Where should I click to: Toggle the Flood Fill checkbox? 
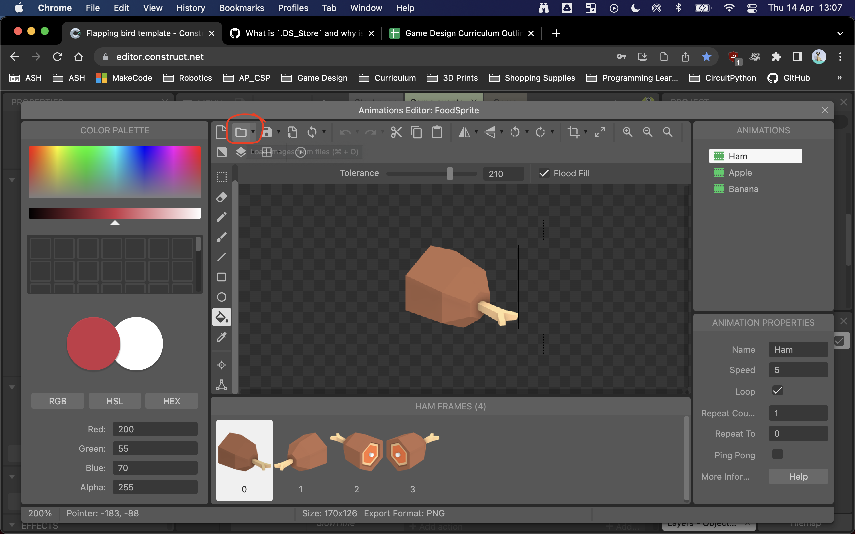(x=544, y=173)
